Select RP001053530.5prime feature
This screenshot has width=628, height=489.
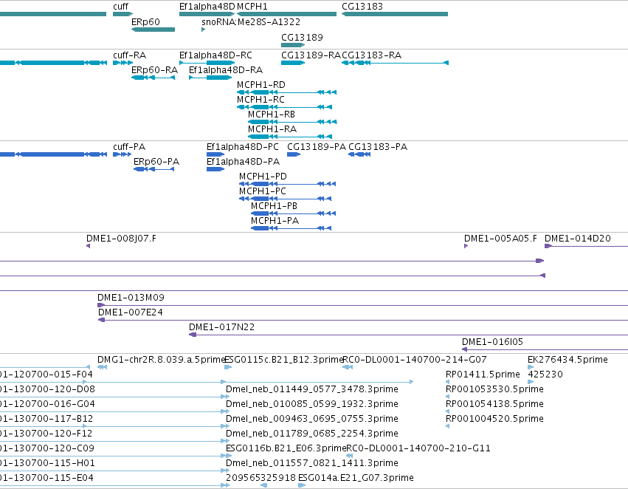click(447, 397)
